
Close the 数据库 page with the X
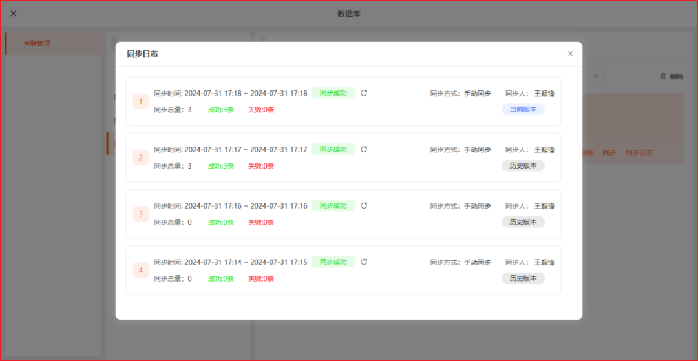pos(14,14)
